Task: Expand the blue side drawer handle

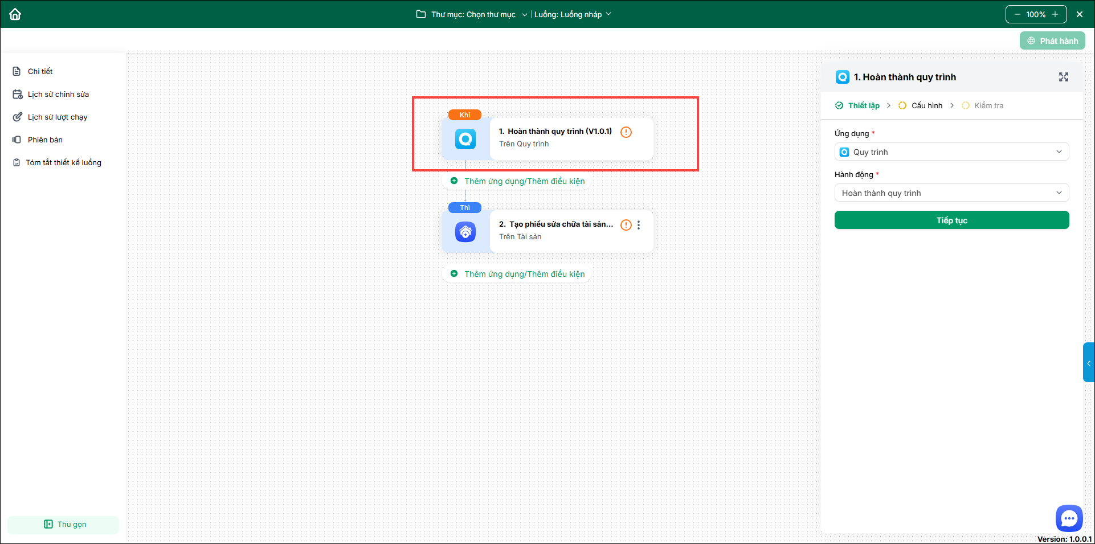Action: pyautogui.click(x=1088, y=363)
